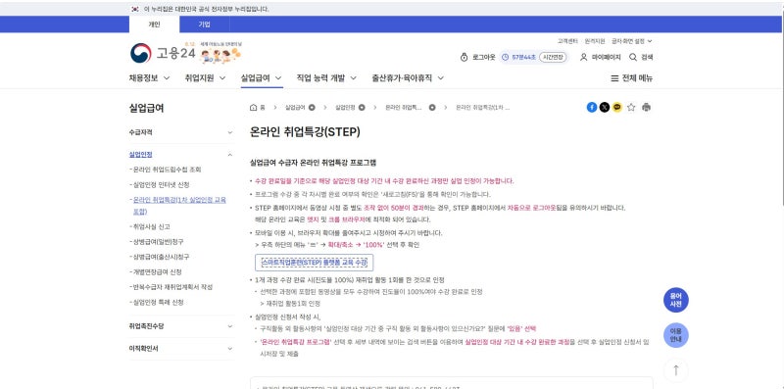Print the page with printer icon

646,107
